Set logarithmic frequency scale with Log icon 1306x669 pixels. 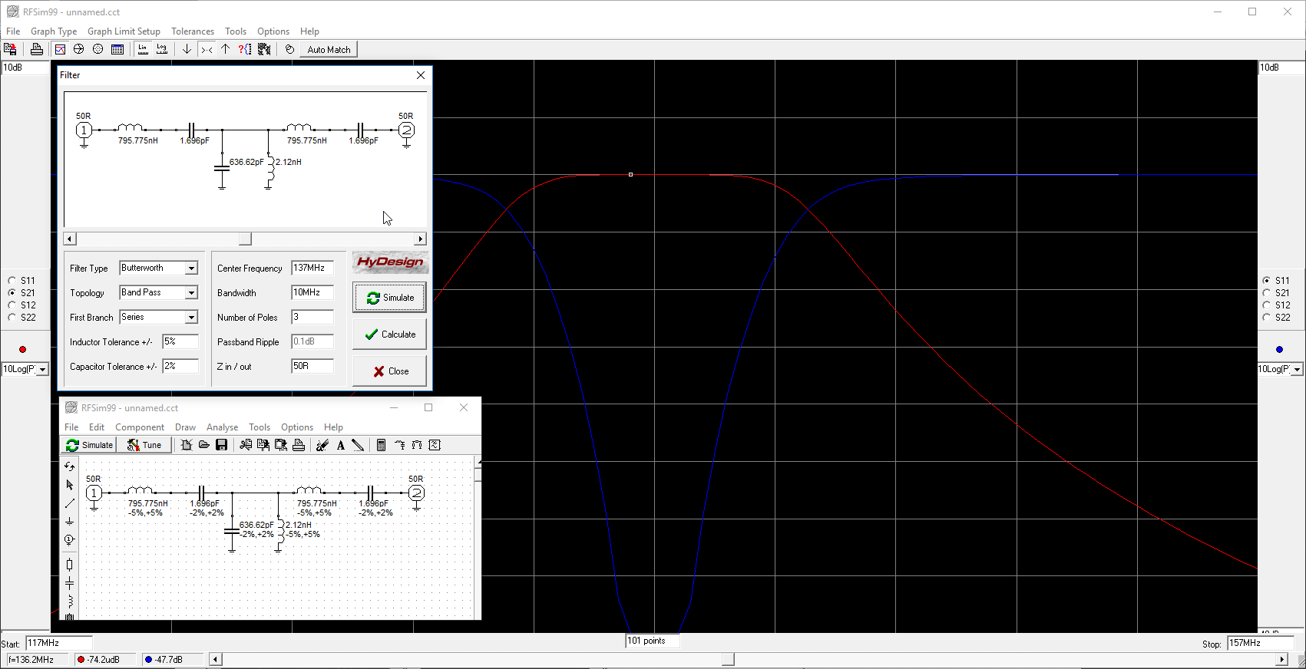click(162, 49)
